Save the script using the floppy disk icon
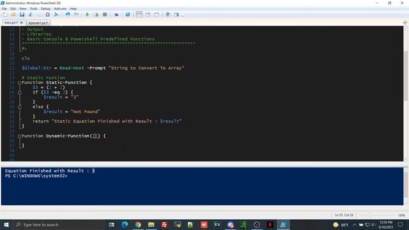 pyautogui.click(x=22, y=15)
